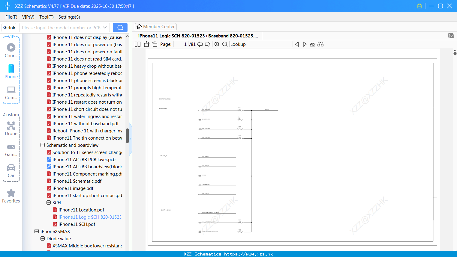Zoom out of the schematic

click(225, 44)
